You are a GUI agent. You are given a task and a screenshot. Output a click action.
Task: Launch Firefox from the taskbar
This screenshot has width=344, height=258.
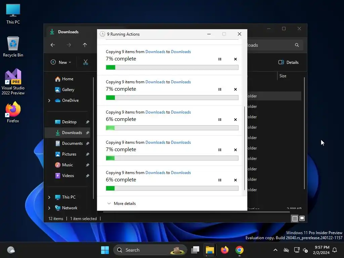[224, 250]
